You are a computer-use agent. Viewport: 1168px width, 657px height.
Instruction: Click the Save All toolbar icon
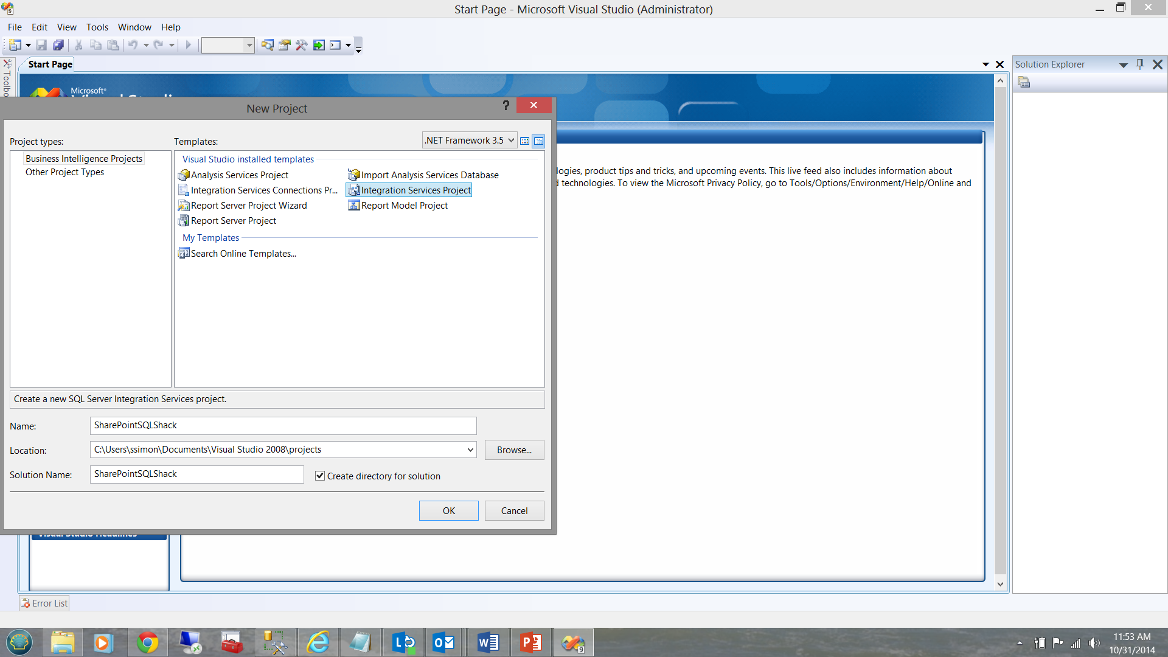click(x=58, y=45)
